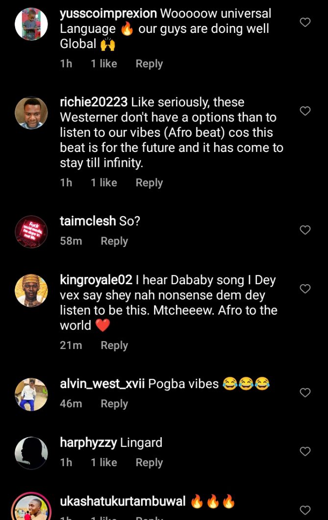Open alvin_west_xvii's profile via username
328x520 pixels.
point(102,384)
